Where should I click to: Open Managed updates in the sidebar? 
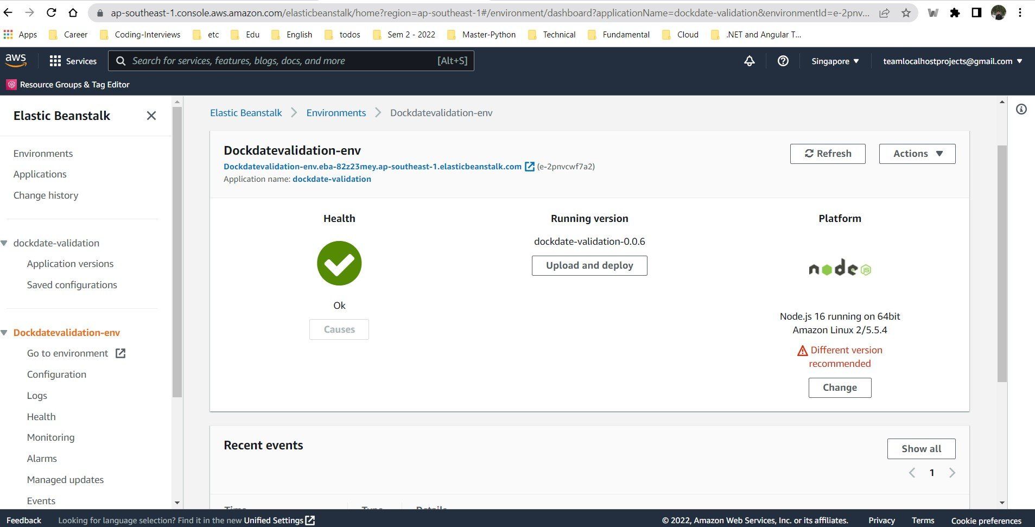point(65,480)
